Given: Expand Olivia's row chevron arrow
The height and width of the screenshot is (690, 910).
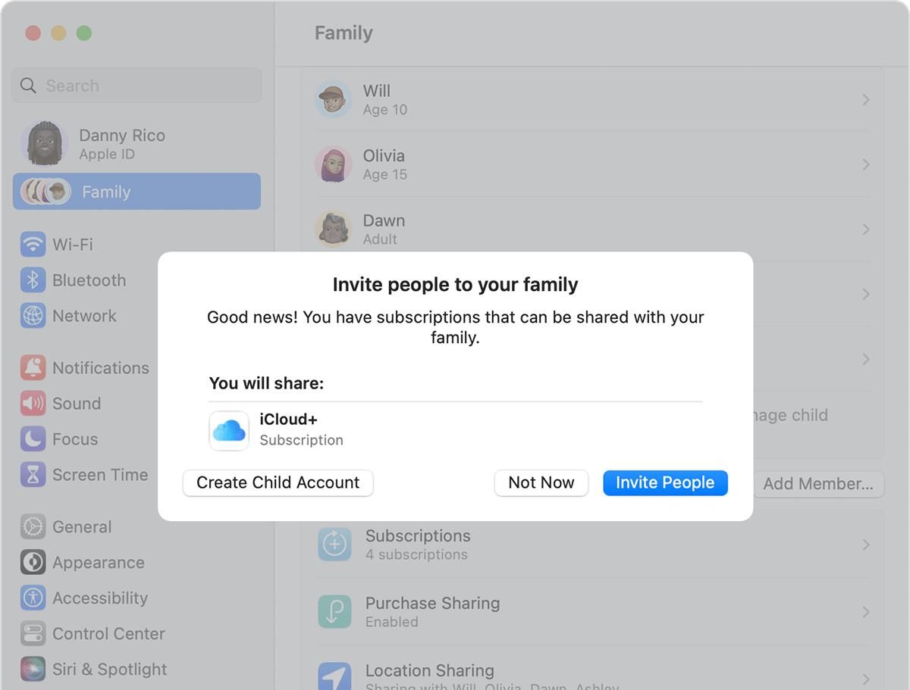Looking at the screenshot, I should click(x=865, y=164).
